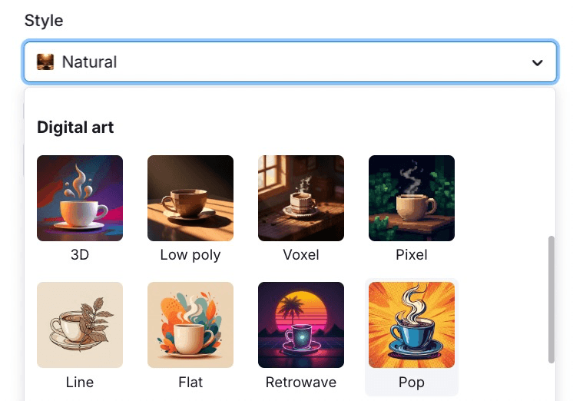Select the Retrowave sunset style thumbnail
The height and width of the screenshot is (401, 573).
pyautogui.click(x=301, y=325)
